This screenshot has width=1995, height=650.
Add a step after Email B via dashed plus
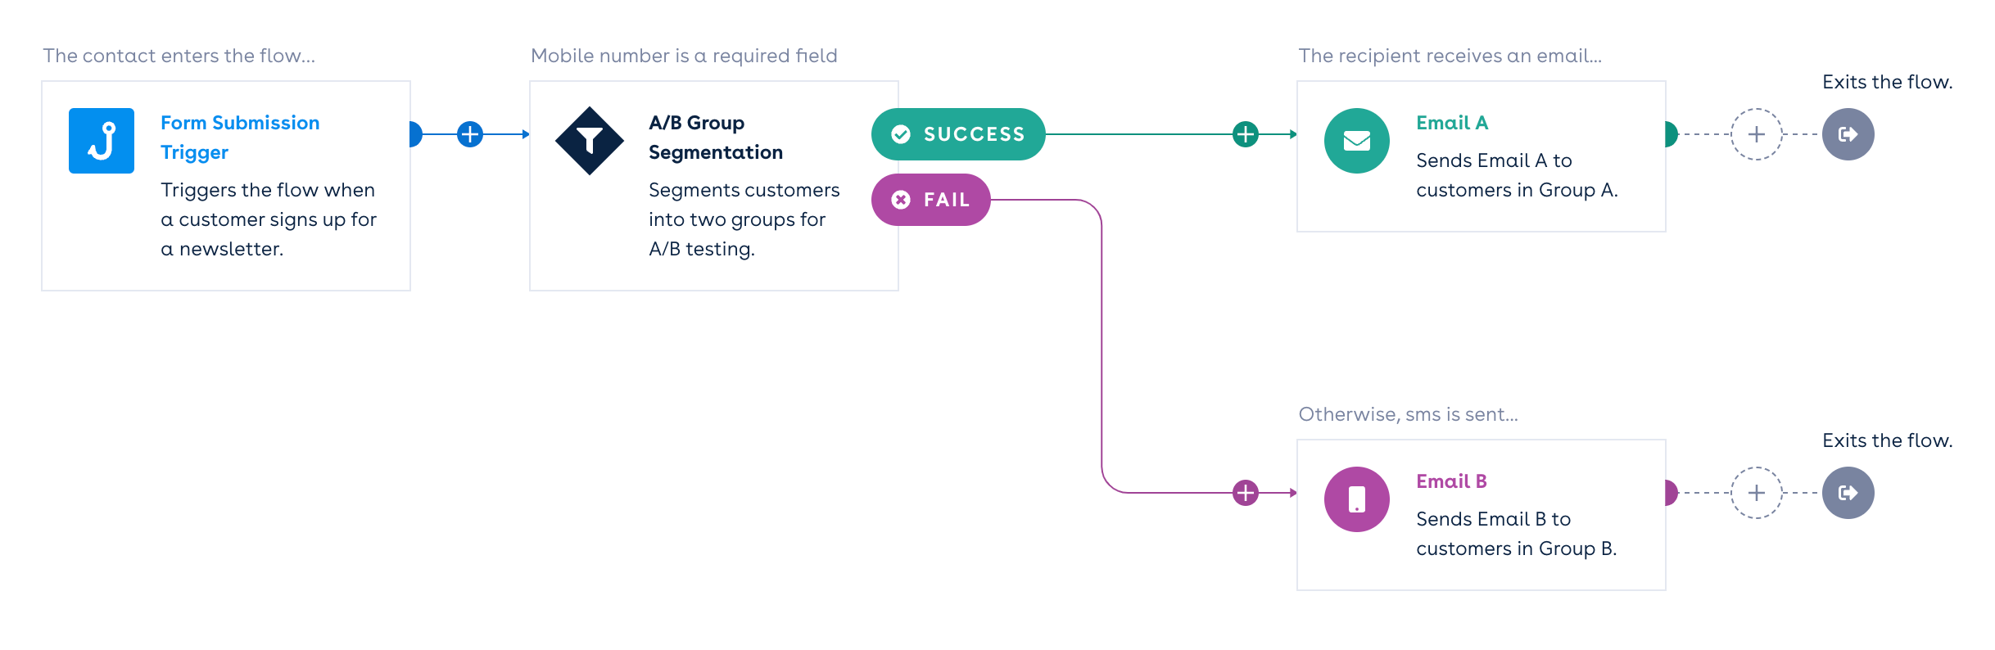(1756, 493)
